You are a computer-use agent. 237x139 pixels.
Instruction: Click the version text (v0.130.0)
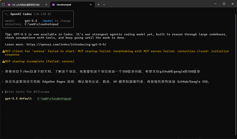(43, 14)
